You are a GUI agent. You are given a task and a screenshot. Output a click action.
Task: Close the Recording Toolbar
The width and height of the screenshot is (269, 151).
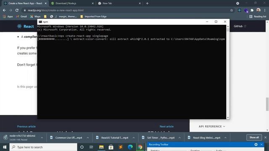pos(261,144)
